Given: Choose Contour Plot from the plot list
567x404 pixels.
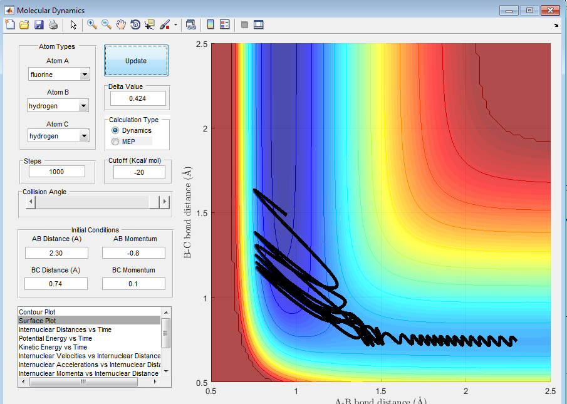Looking at the screenshot, I should click(39, 312).
